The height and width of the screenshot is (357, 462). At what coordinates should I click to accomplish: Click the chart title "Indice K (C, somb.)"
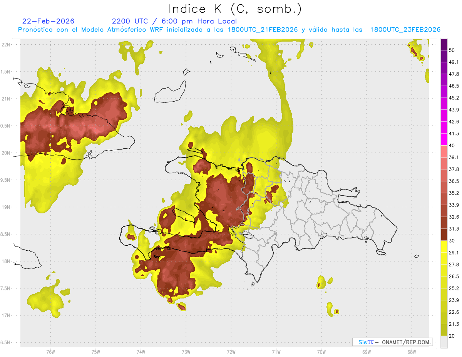(235, 9)
